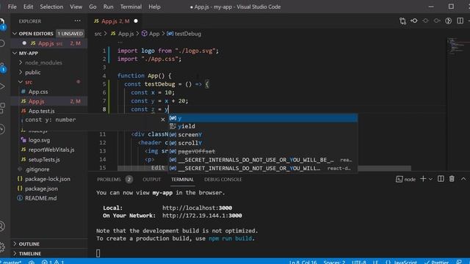Split the terminal panel
Screen dimensions: 470x264
pyautogui.click(x=441, y=179)
